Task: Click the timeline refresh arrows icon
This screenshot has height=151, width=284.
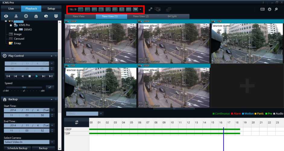Action: [77, 122]
